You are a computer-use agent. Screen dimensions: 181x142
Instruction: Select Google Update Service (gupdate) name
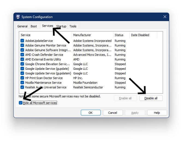47,69
